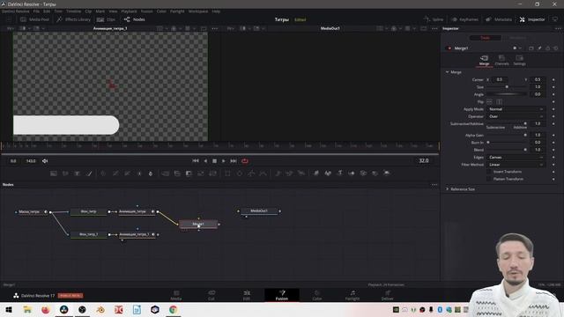Open the Media Pool panel
Screen dimensions: 564x317
34,19
